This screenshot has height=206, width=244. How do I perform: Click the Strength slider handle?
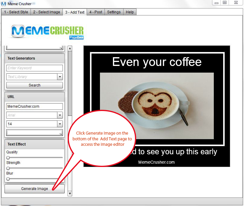[8, 168]
